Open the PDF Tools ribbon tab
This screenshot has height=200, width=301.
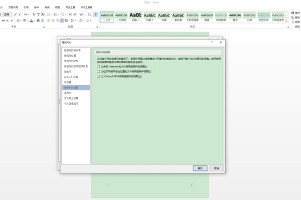(x=86, y=8)
